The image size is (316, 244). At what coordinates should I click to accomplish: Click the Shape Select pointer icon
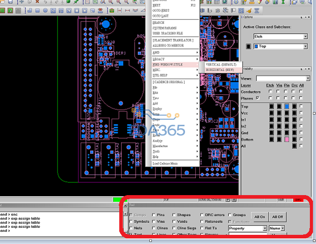[53, 11]
